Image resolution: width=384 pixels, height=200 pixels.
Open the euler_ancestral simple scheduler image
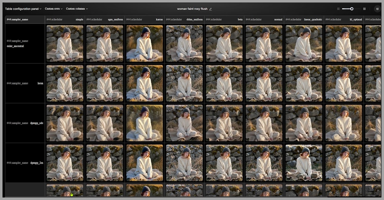click(65, 43)
